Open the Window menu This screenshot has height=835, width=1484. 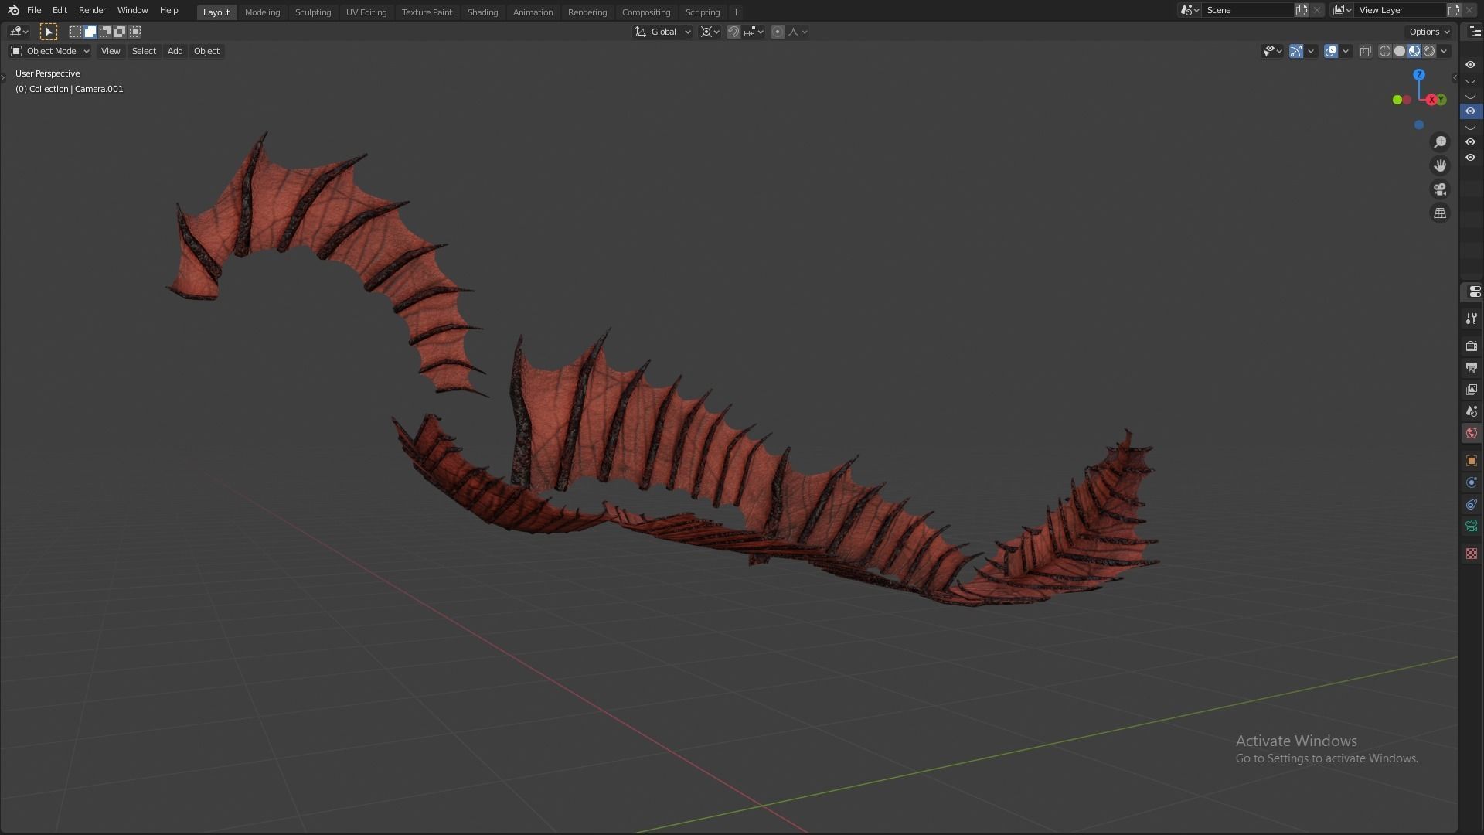(x=132, y=10)
